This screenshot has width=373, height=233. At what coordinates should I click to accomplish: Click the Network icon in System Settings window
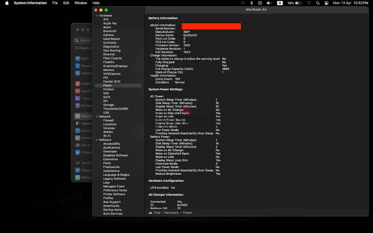click(x=78, y=73)
